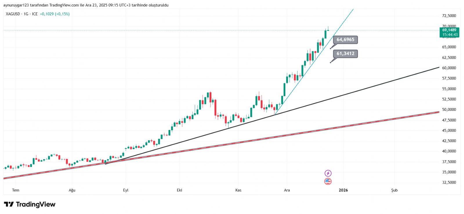Screen dimensions: 464x214
Task: Click the US flag economic event icon
Action: (328, 181)
